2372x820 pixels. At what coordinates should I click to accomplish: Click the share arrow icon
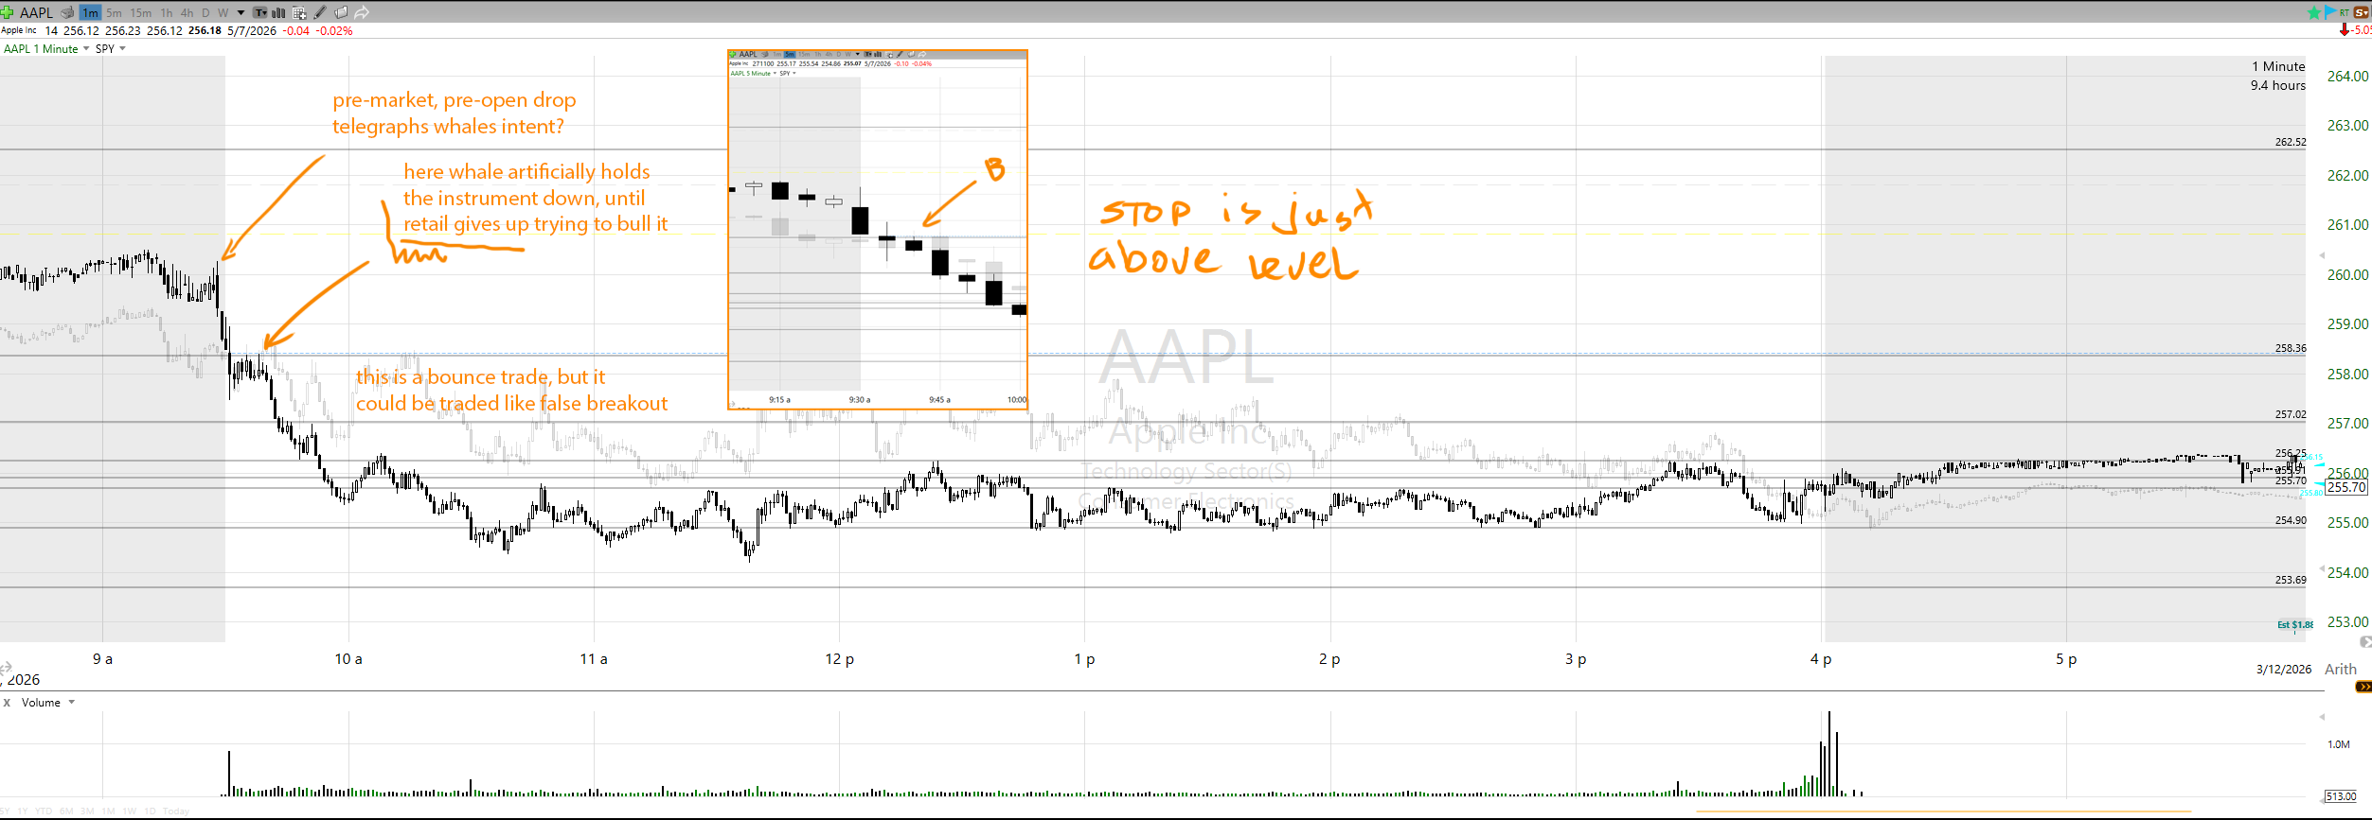coord(362,12)
